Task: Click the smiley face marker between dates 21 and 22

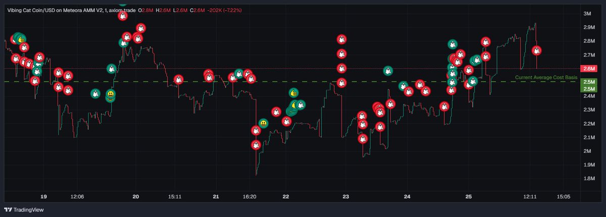Action: [263, 123]
